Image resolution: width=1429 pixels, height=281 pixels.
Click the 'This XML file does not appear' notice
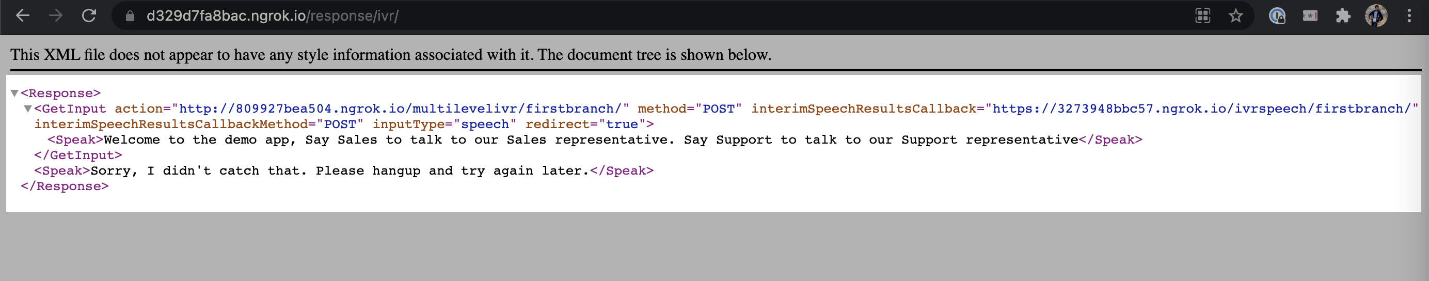pyautogui.click(x=391, y=54)
